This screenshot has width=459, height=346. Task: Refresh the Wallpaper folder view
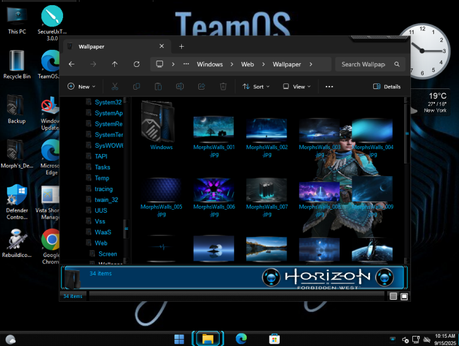pos(136,64)
